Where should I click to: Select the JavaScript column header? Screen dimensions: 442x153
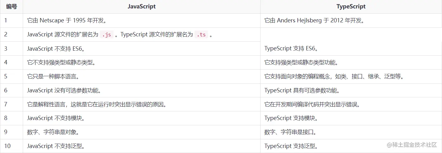click(x=142, y=7)
